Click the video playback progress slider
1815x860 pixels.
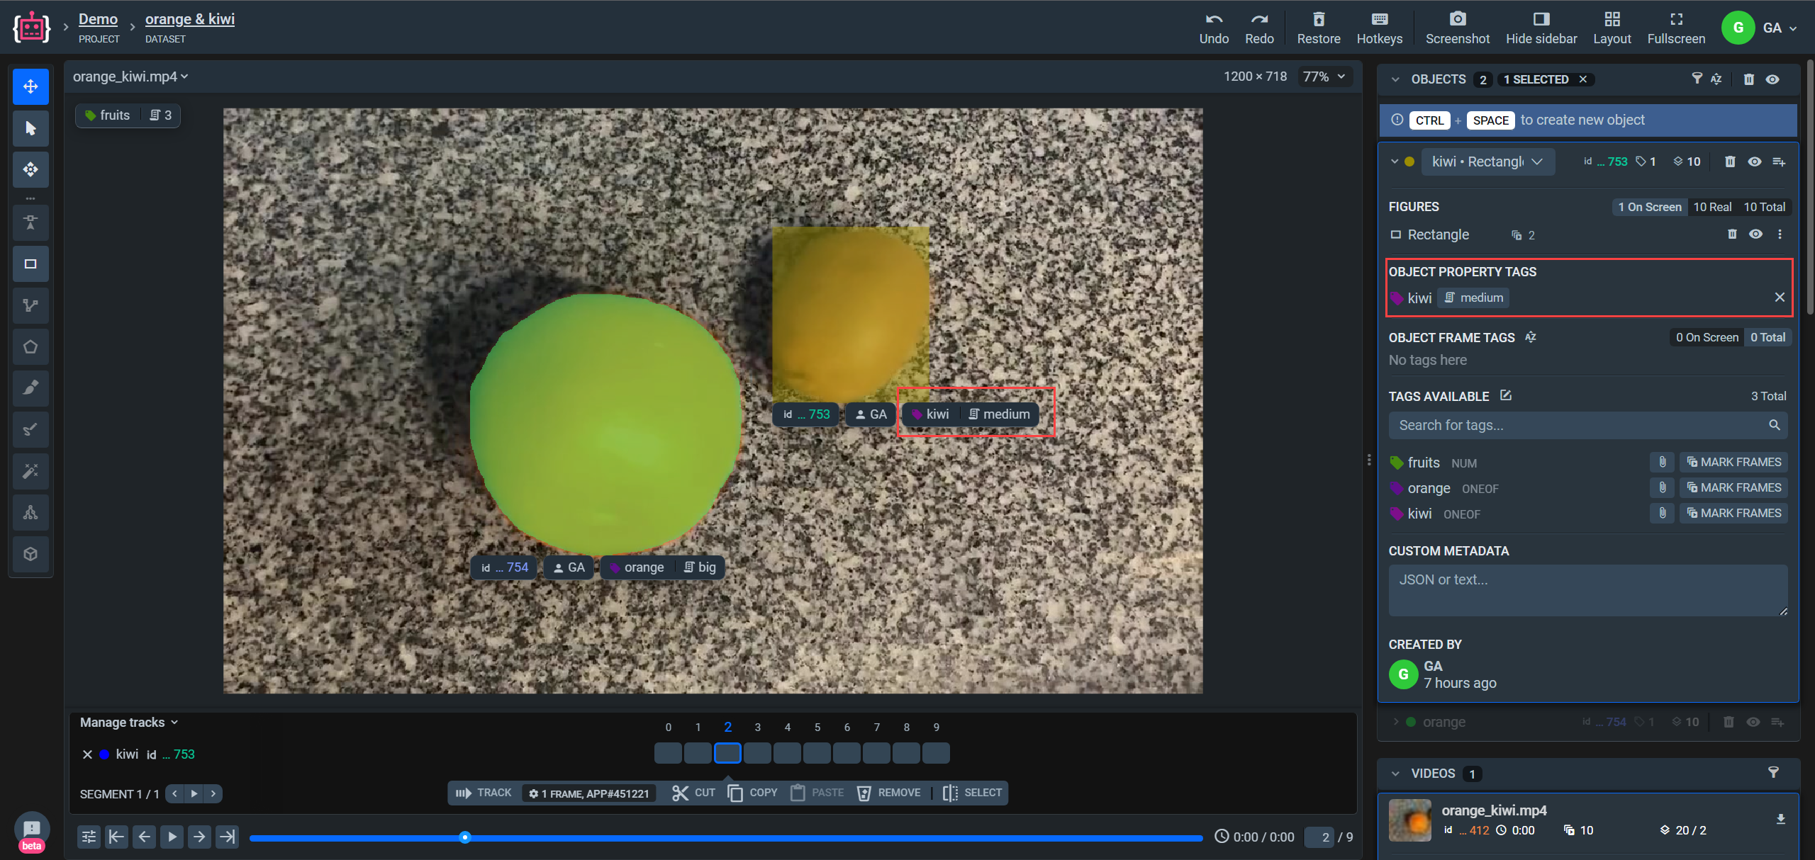(x=726, y=837)
